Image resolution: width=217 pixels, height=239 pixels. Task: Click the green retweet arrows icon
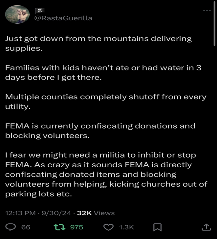click(61, 227)
